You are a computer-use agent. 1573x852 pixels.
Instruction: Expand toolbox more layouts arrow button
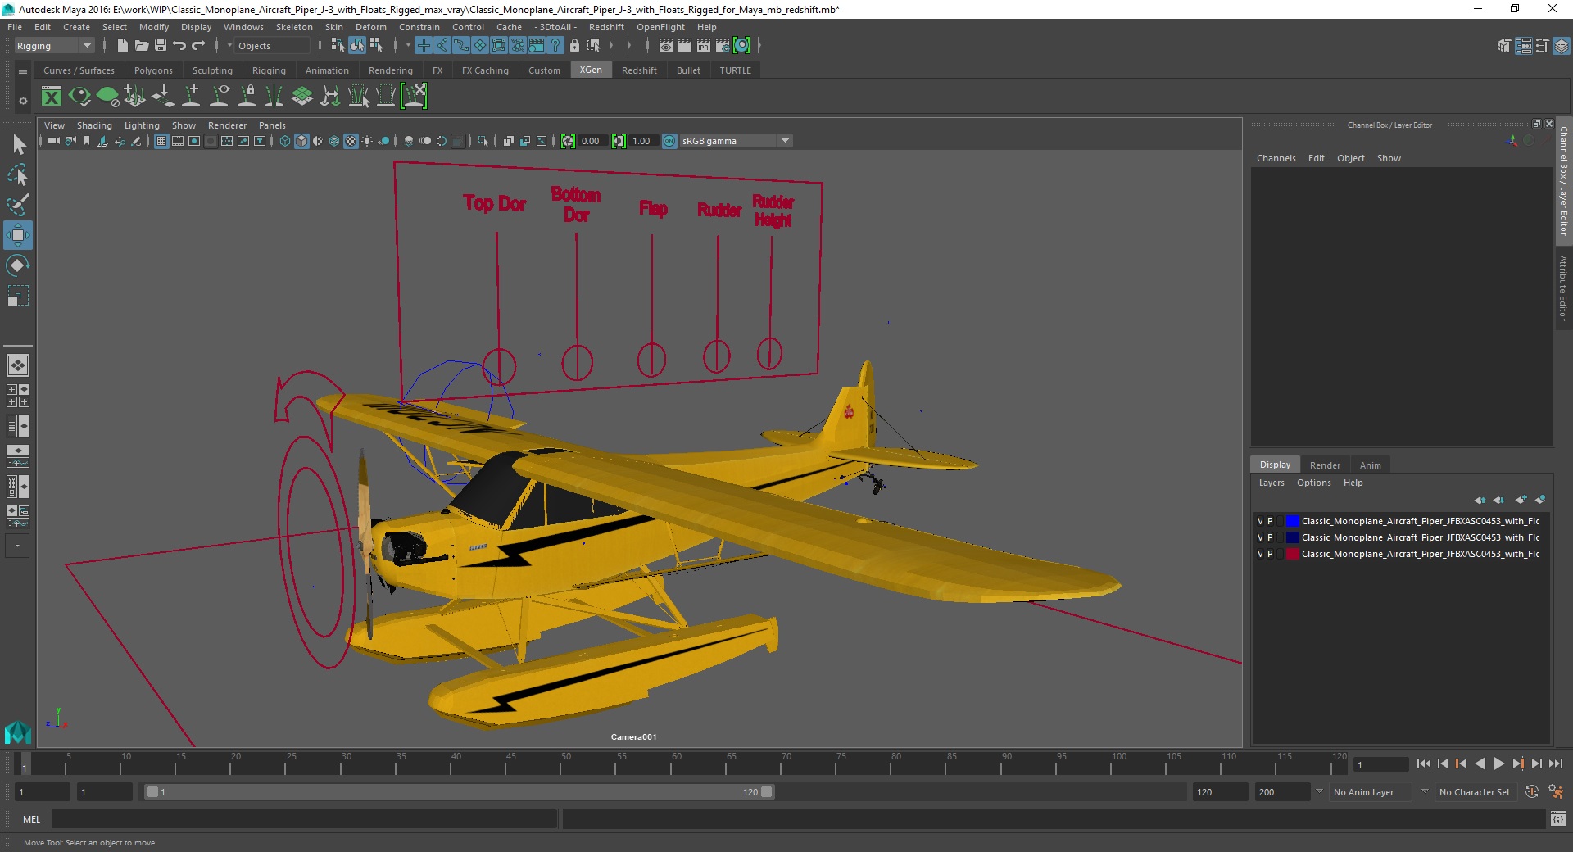pos(17,546)
